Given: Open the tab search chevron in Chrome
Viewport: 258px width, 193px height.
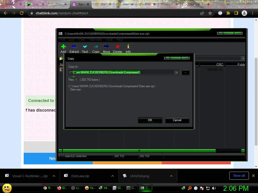Looking at the screenshot, I should pos(228,4).
